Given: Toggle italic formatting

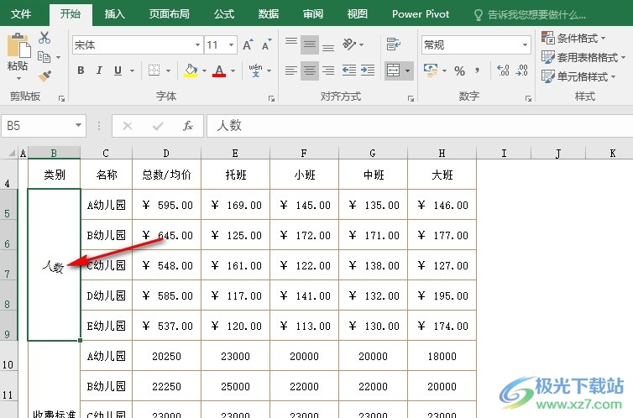Looking at the screenshot, I should [100, 71].
